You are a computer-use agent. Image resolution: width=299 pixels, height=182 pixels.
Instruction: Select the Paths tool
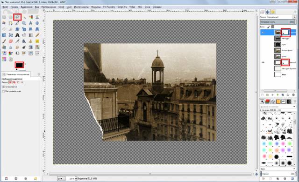pos(11,23)
